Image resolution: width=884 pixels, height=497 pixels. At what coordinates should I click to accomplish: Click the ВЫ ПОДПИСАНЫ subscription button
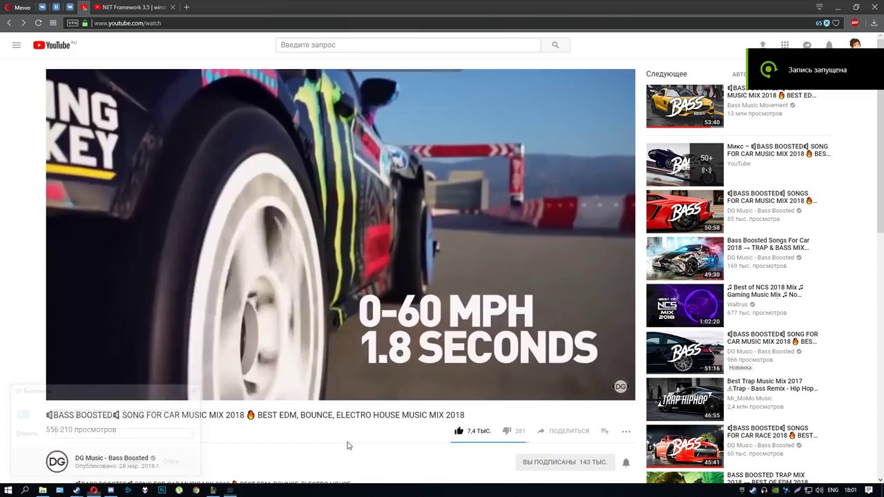pyautogui.click(x=564, y=462)
